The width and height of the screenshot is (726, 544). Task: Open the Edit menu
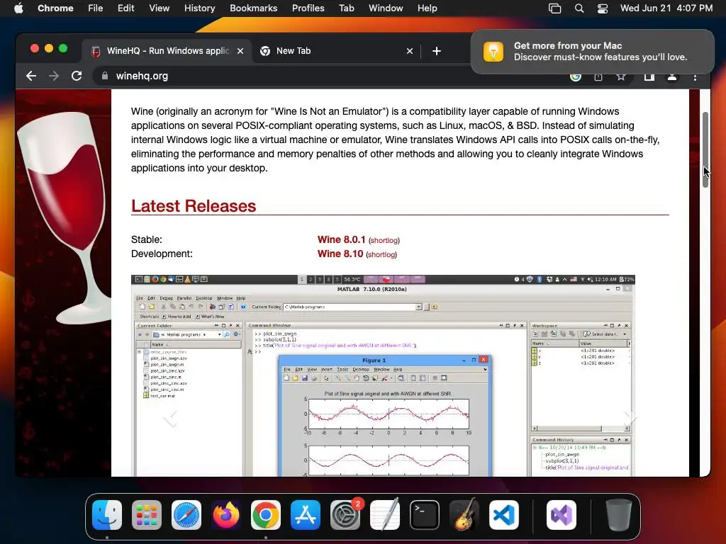pos(126,8)
